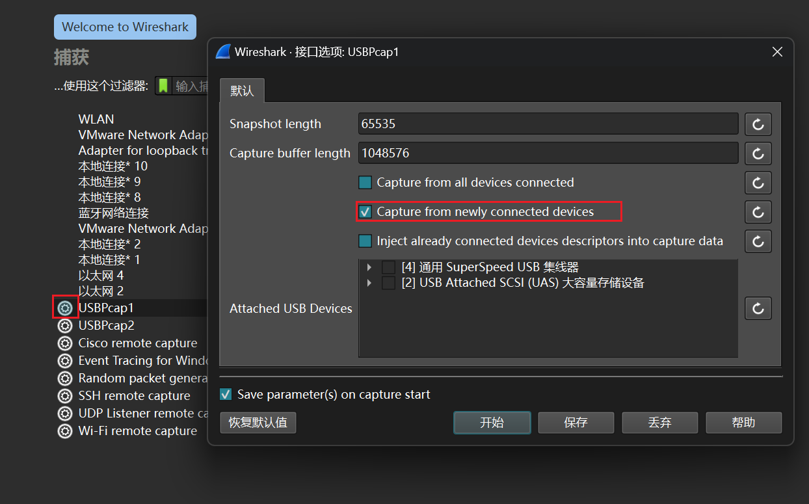
Task: Select 以太网 2 interface
Action: (101, 291)
